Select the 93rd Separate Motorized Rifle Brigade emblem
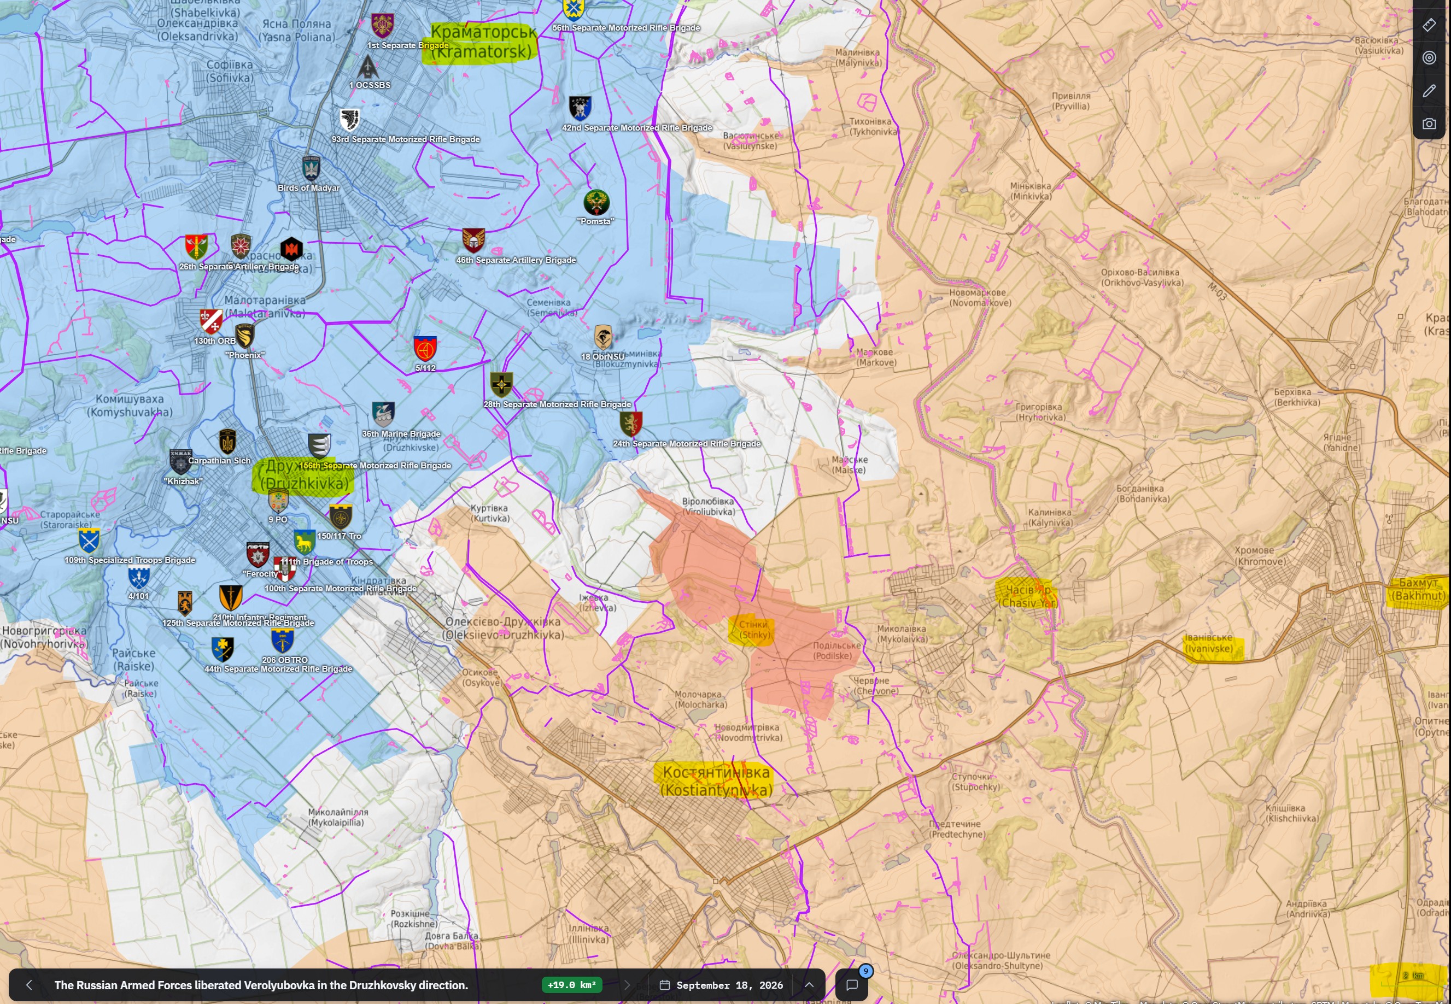This screenshot has width=1451, height=1004. coord(349,120)
